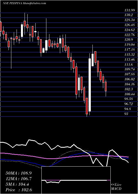
Task: Select the 130.2 price axis label
Action: 129,15
